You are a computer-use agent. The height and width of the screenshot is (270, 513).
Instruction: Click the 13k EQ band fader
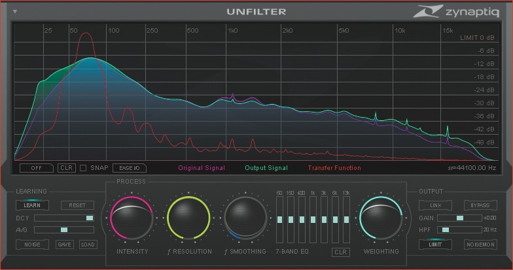pyautogui.click(x=347, y=220)
